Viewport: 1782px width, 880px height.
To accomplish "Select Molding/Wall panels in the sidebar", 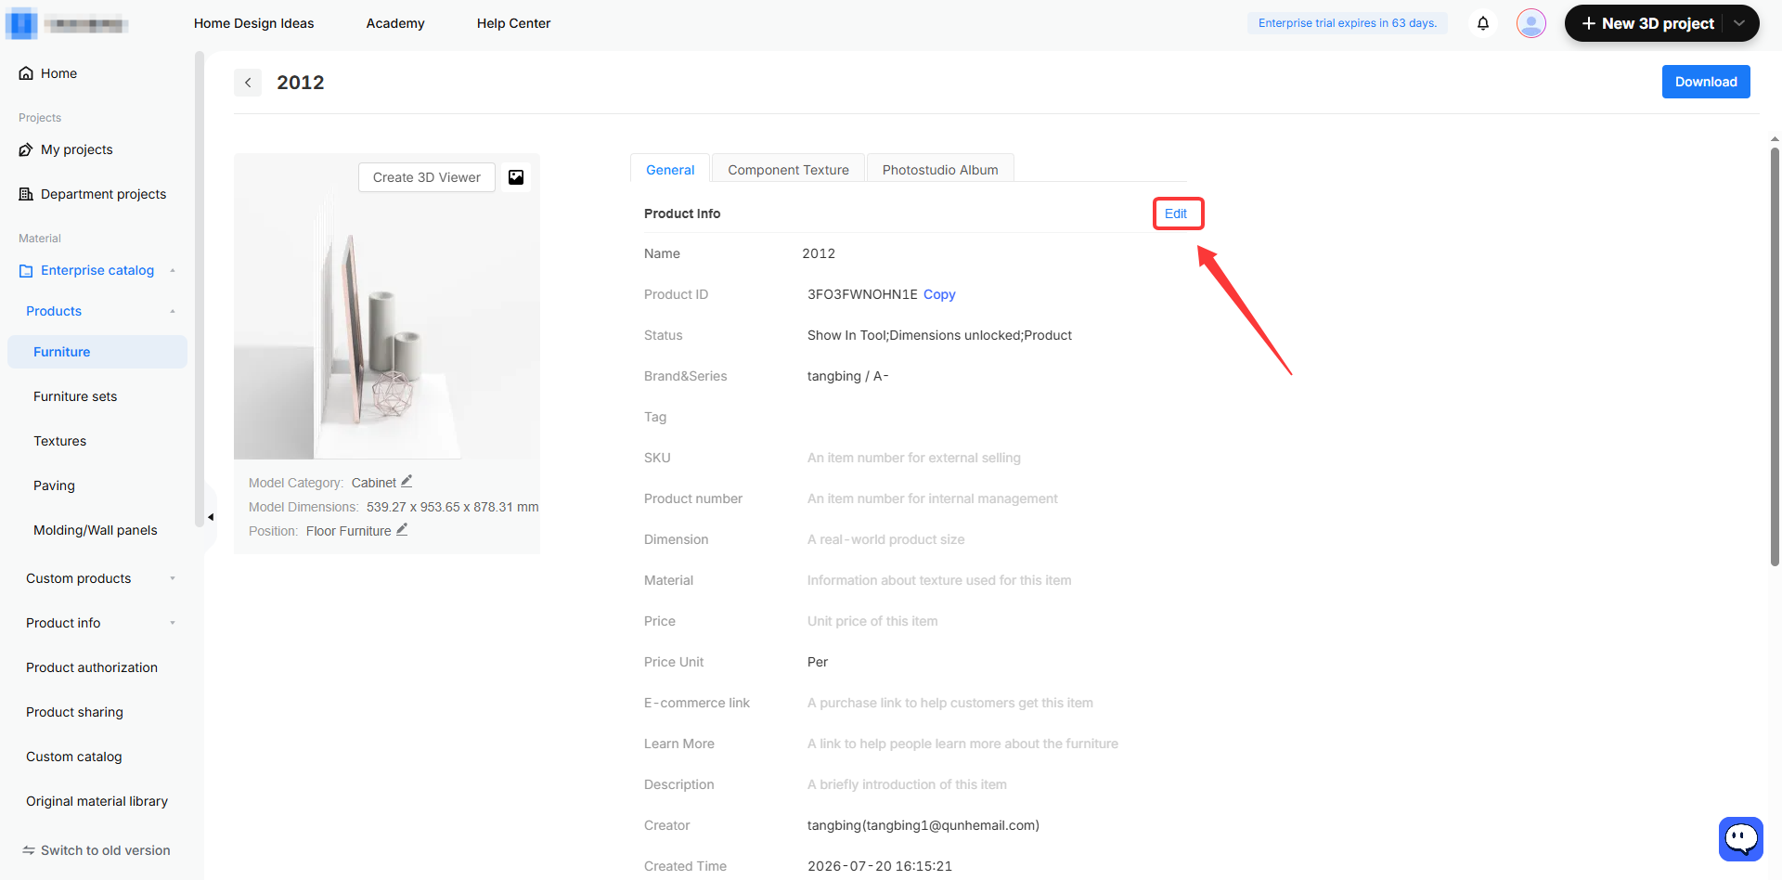I will coord(97,530).
